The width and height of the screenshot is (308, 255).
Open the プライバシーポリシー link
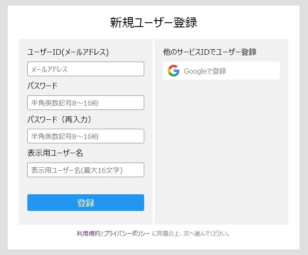(x=127, y=234)
